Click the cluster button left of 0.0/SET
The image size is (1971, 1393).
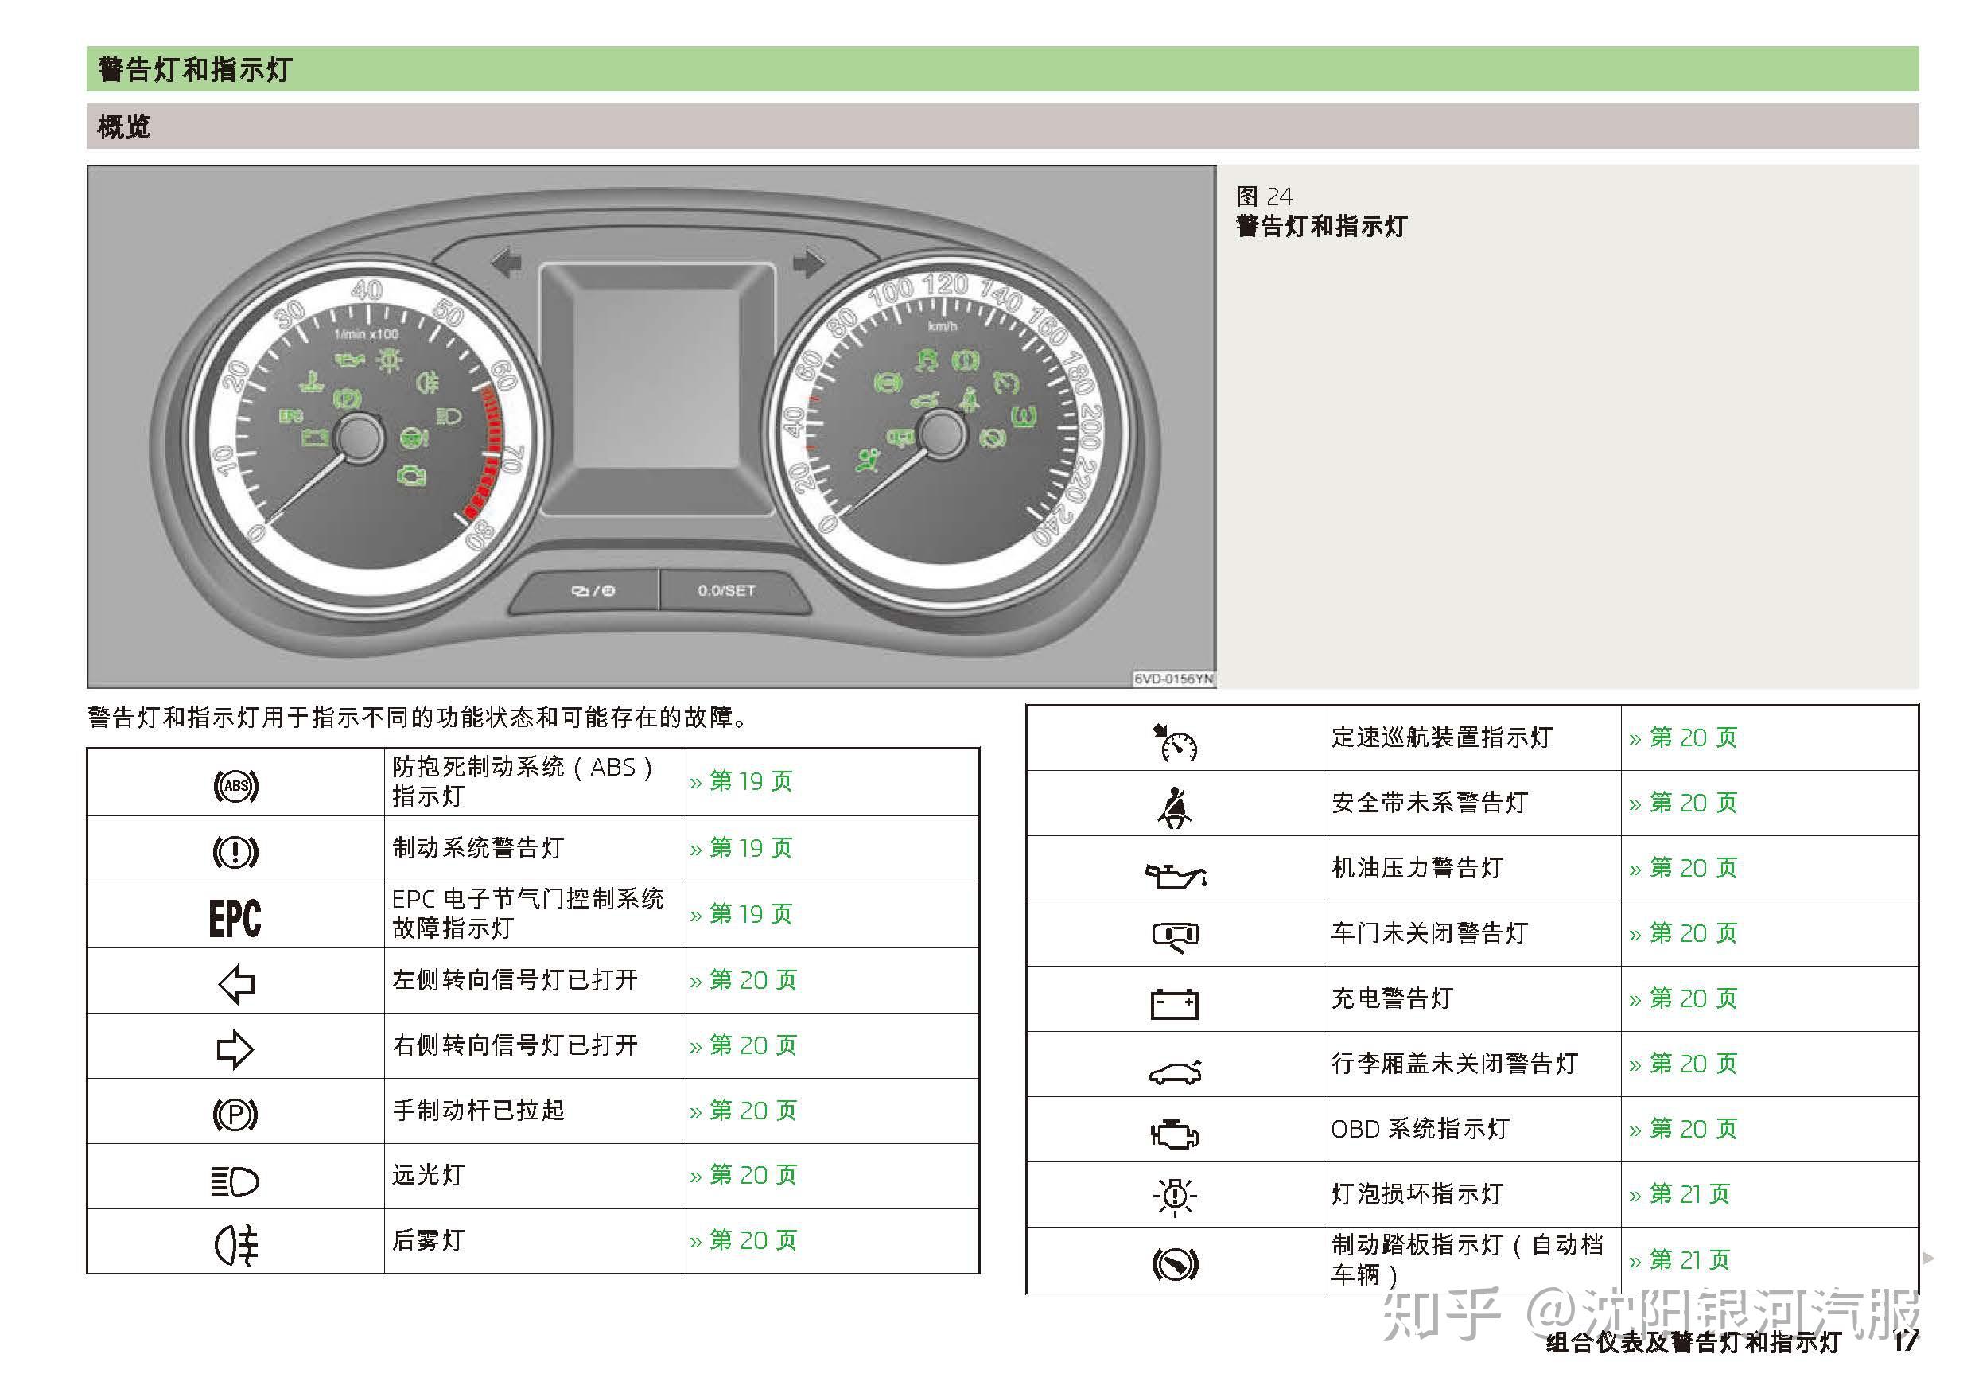click(x=585, y=591)
